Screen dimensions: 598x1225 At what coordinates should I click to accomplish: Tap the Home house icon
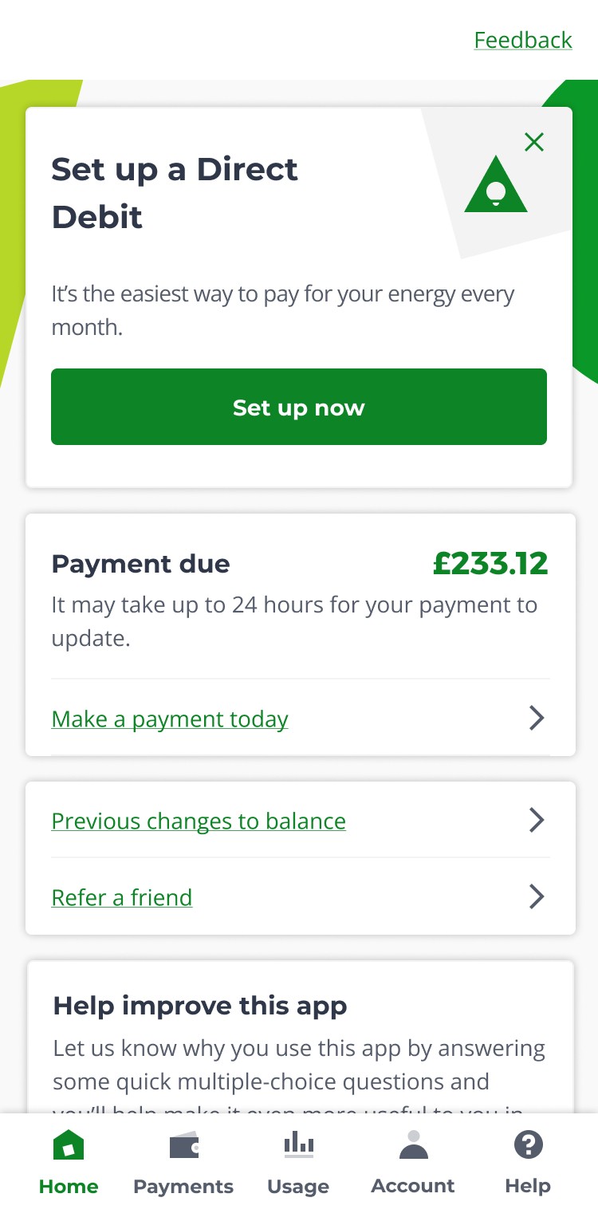pyautogui.click(x=69, y=1146)
